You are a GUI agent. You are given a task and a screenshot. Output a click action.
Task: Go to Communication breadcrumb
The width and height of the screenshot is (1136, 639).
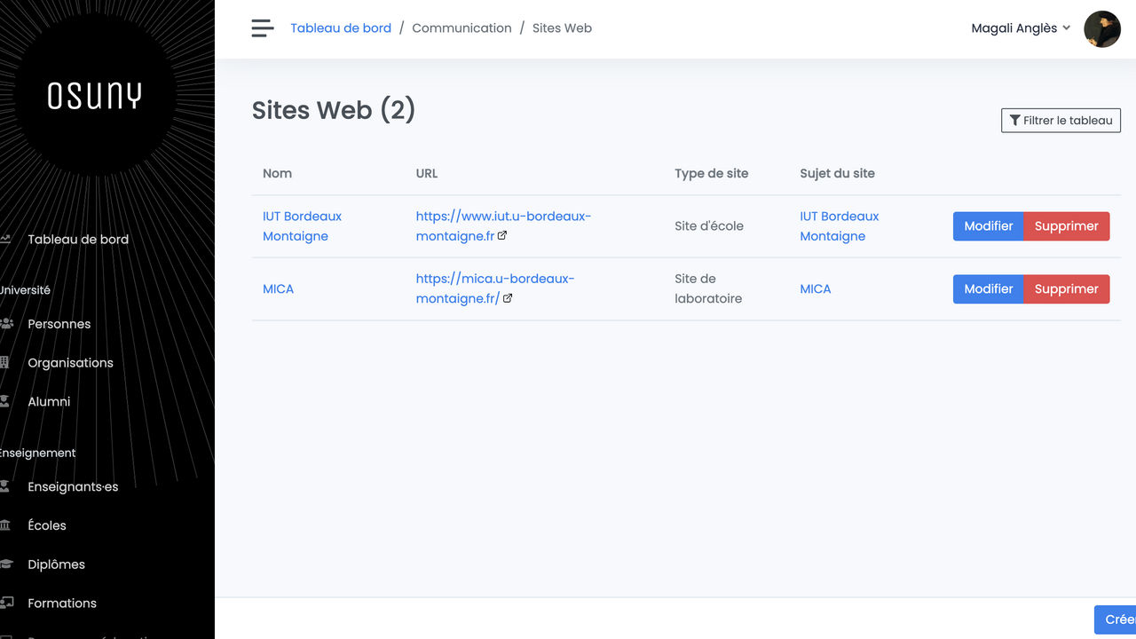tap(461, 28)
